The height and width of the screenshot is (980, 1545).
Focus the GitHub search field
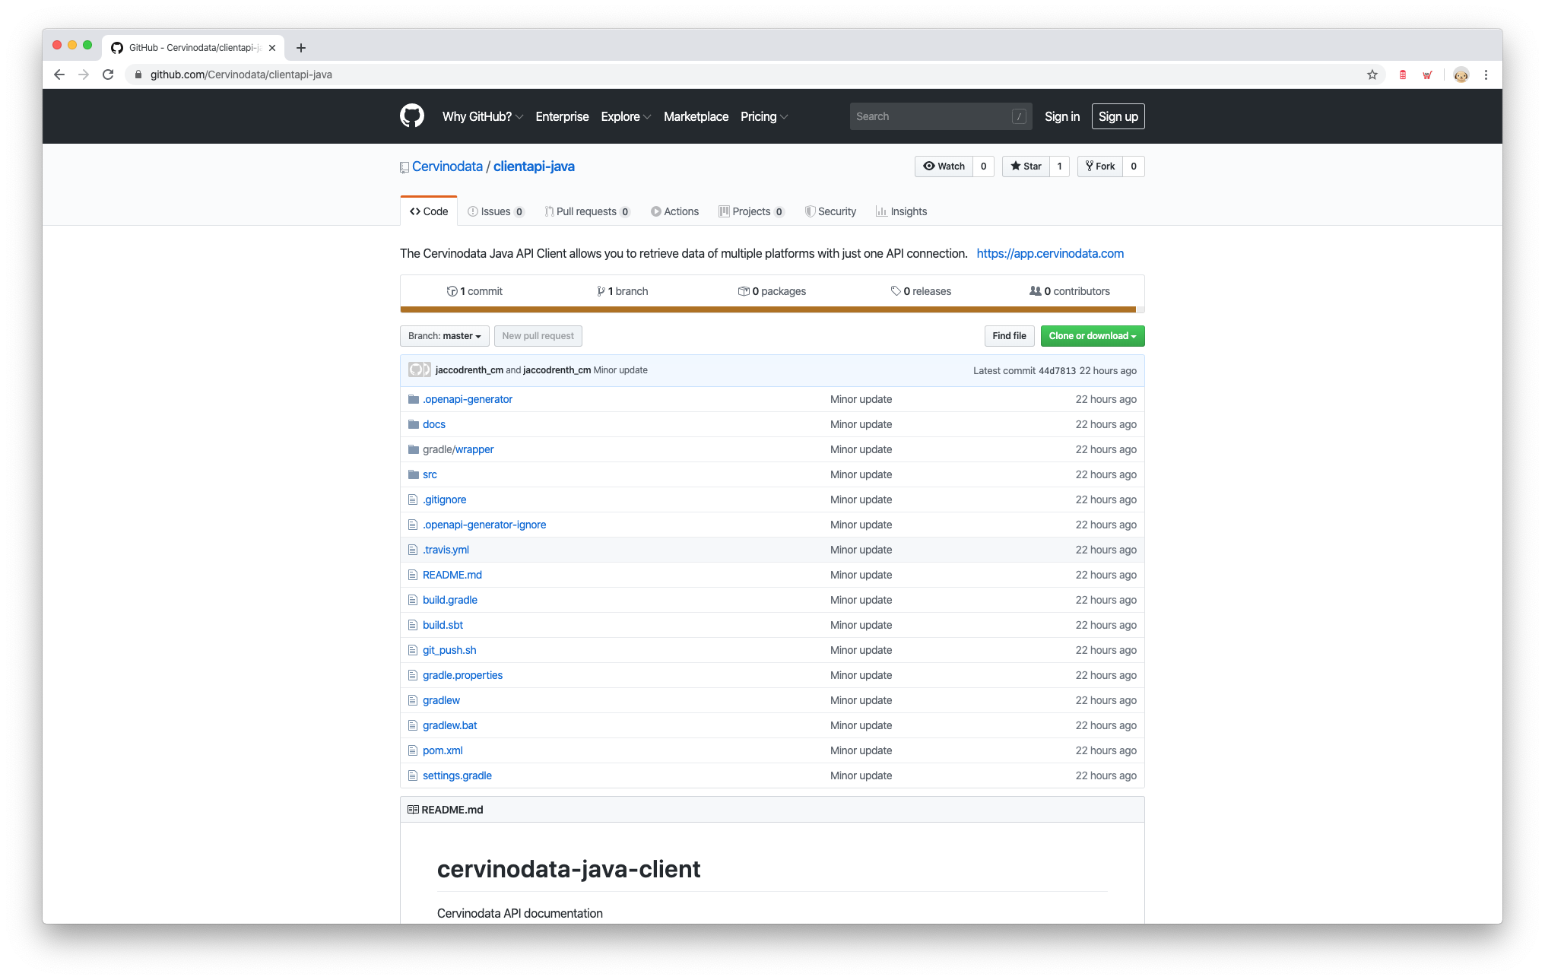click(941, 116)
